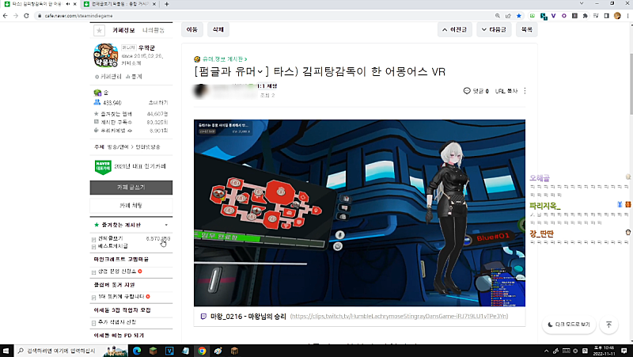The image size is (633, 357).
Task: Click the 삭제 button
Action: pyautogui.click(x=218, y=29)
